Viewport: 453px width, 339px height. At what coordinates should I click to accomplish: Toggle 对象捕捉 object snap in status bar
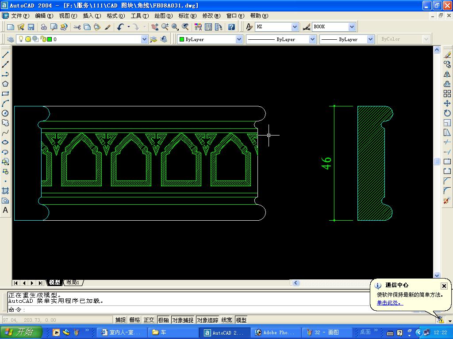point(183,320)
